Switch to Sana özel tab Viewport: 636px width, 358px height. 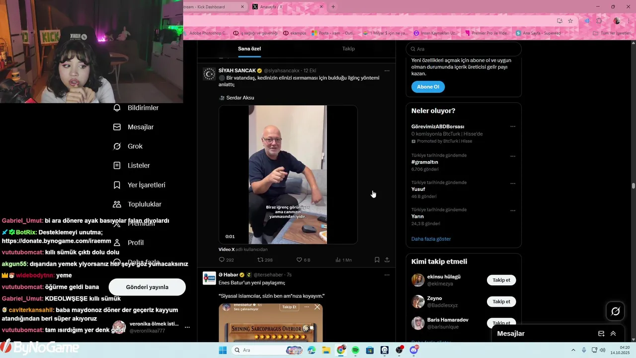coord(249,49)
